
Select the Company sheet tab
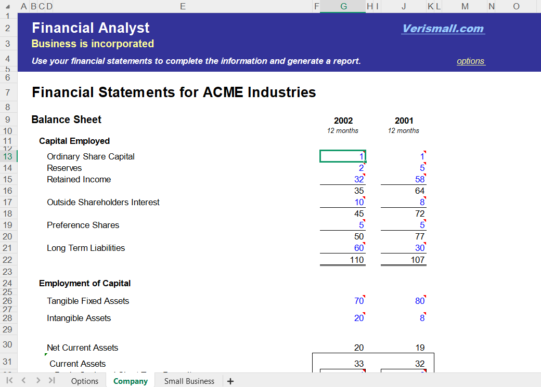(x=130, y=381)
